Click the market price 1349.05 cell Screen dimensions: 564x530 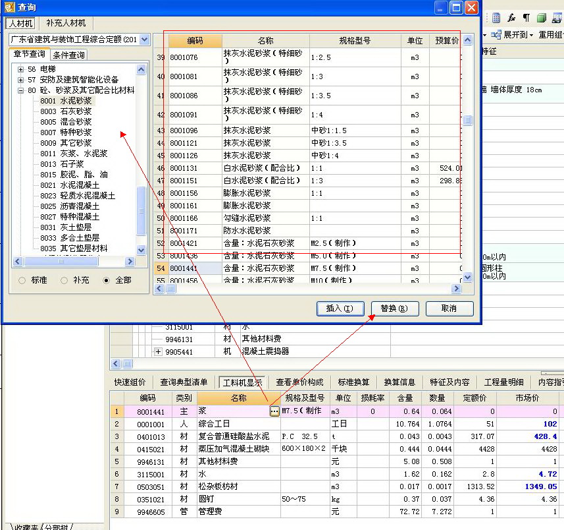pos(527,486)
